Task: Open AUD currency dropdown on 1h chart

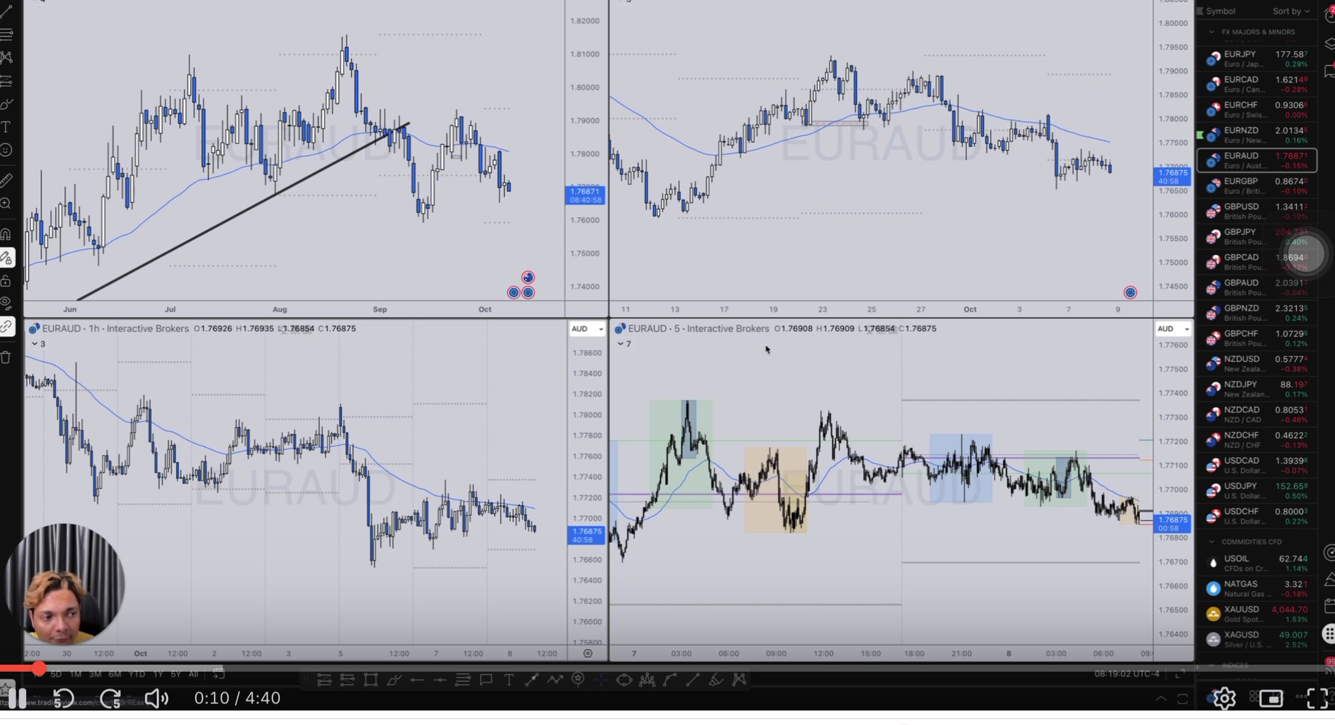Action: [x=587, y=329]
